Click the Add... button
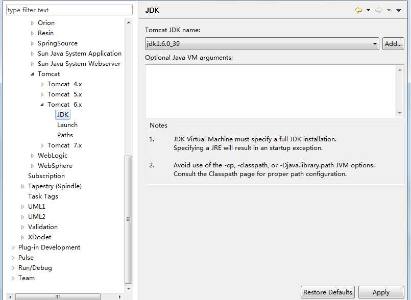Viewport: 411px width, 300px height. pos(393,44)
